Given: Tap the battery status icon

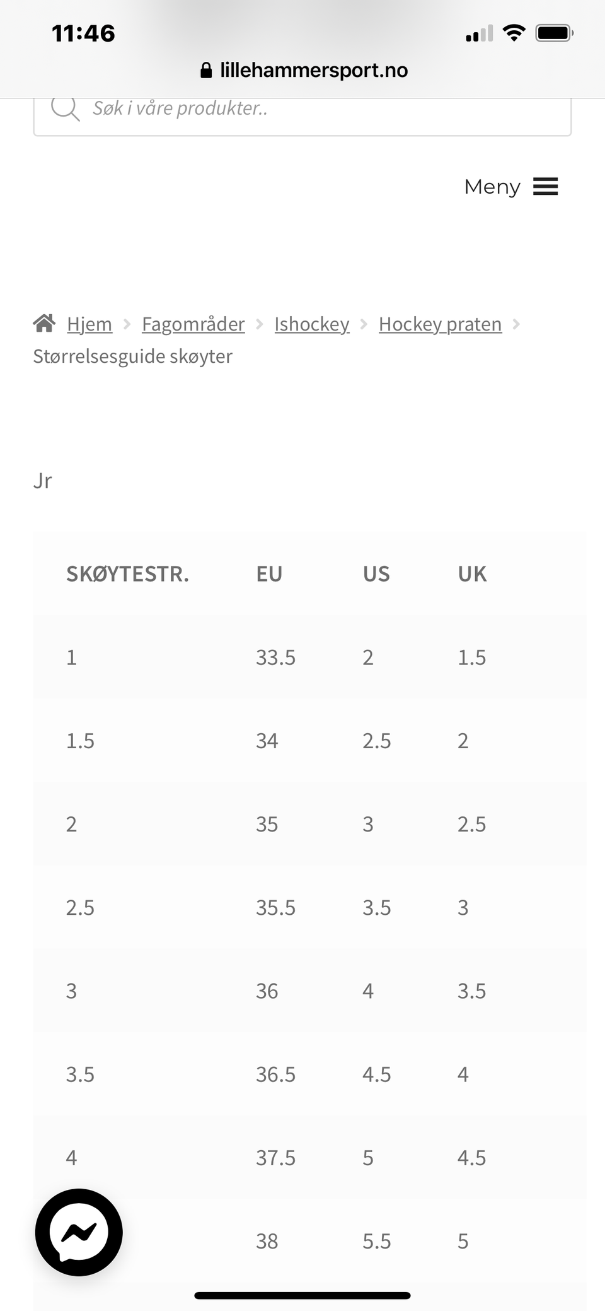Looking at the screenshot, I should [x=554, y=33].
